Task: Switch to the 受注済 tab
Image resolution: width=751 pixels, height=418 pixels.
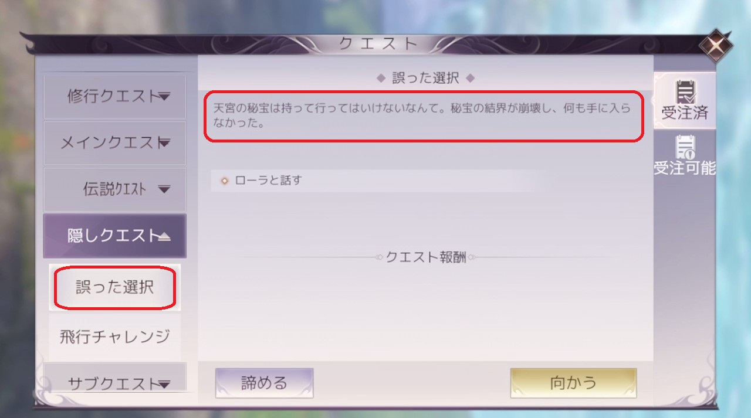Action: [685, 100]
